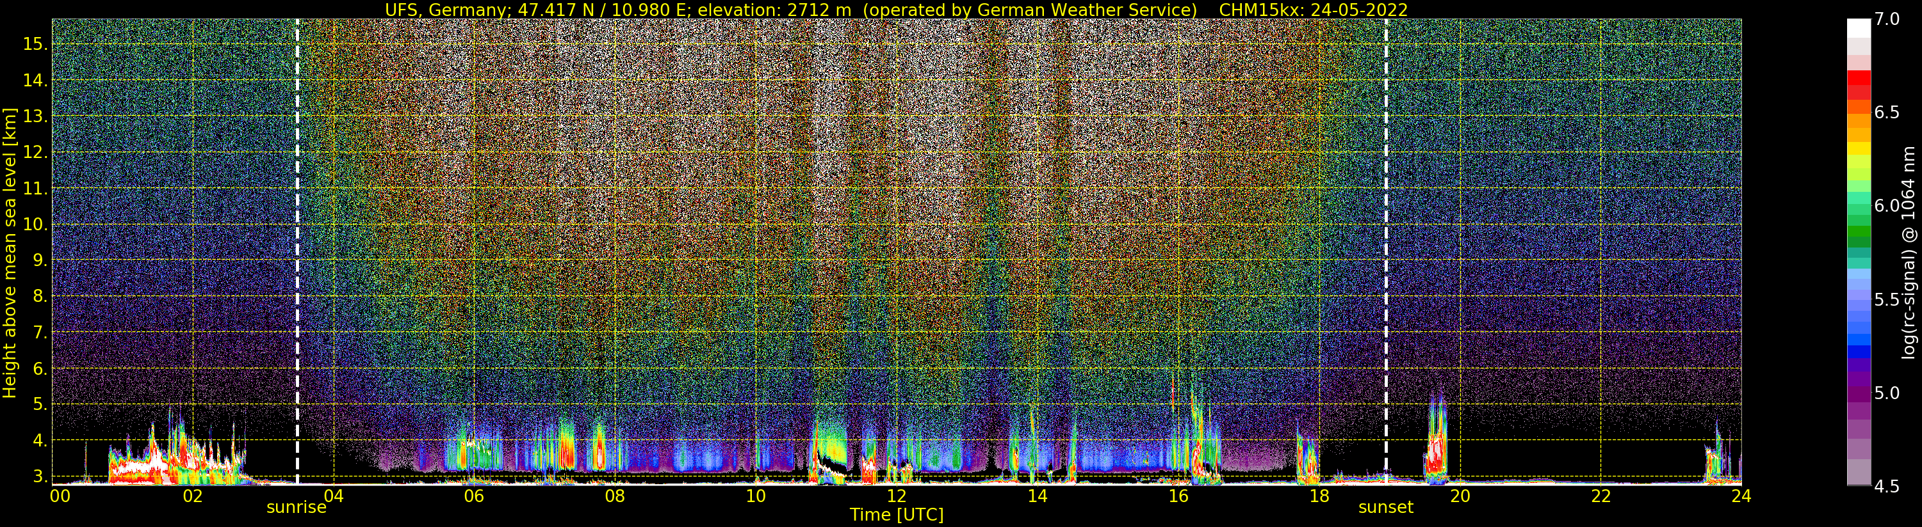Click the '6.' height axis tick label

pyautogui.click(x=39, y=368)
